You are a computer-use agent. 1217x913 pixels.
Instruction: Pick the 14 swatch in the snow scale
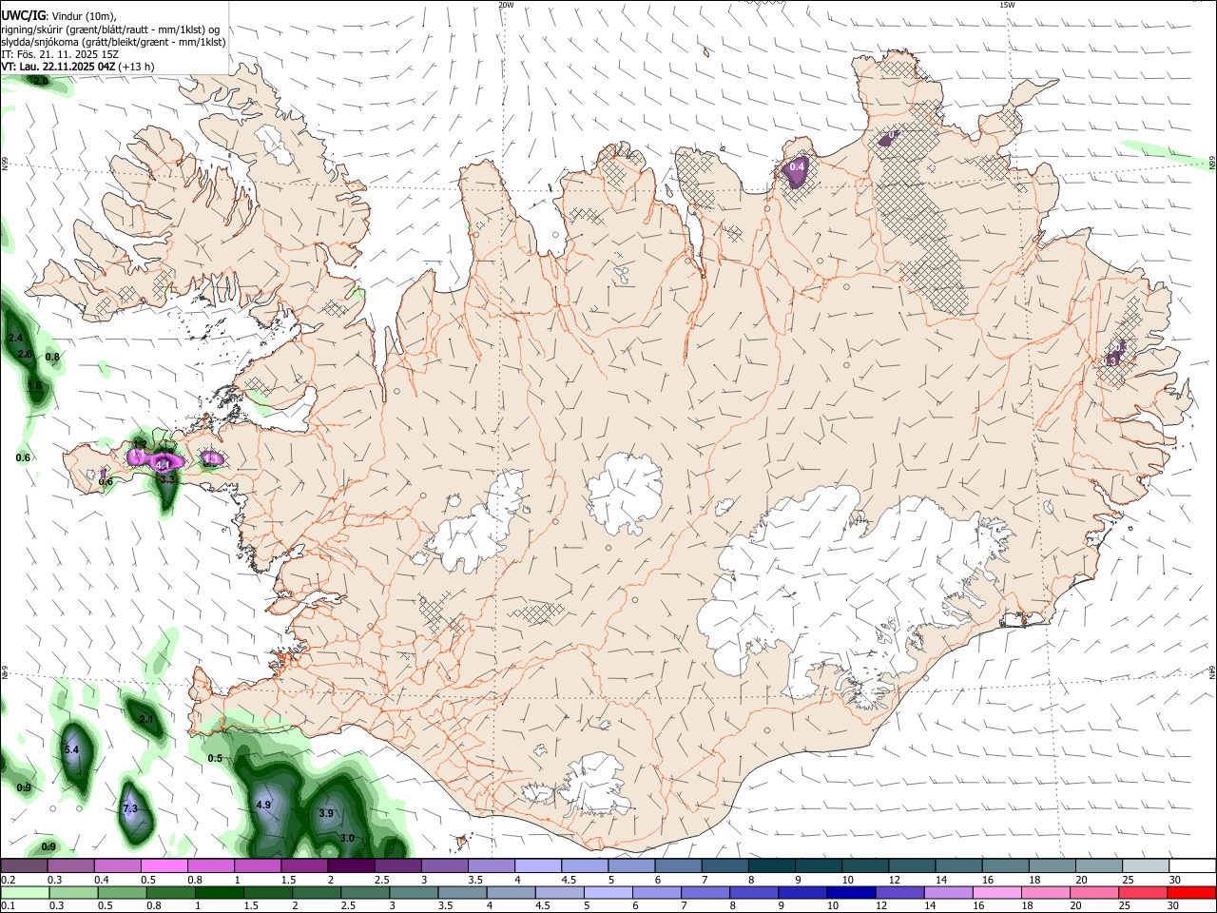pos(959,866)
